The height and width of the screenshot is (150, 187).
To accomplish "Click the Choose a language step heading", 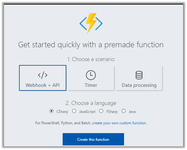I will click(x=91, y=103).
